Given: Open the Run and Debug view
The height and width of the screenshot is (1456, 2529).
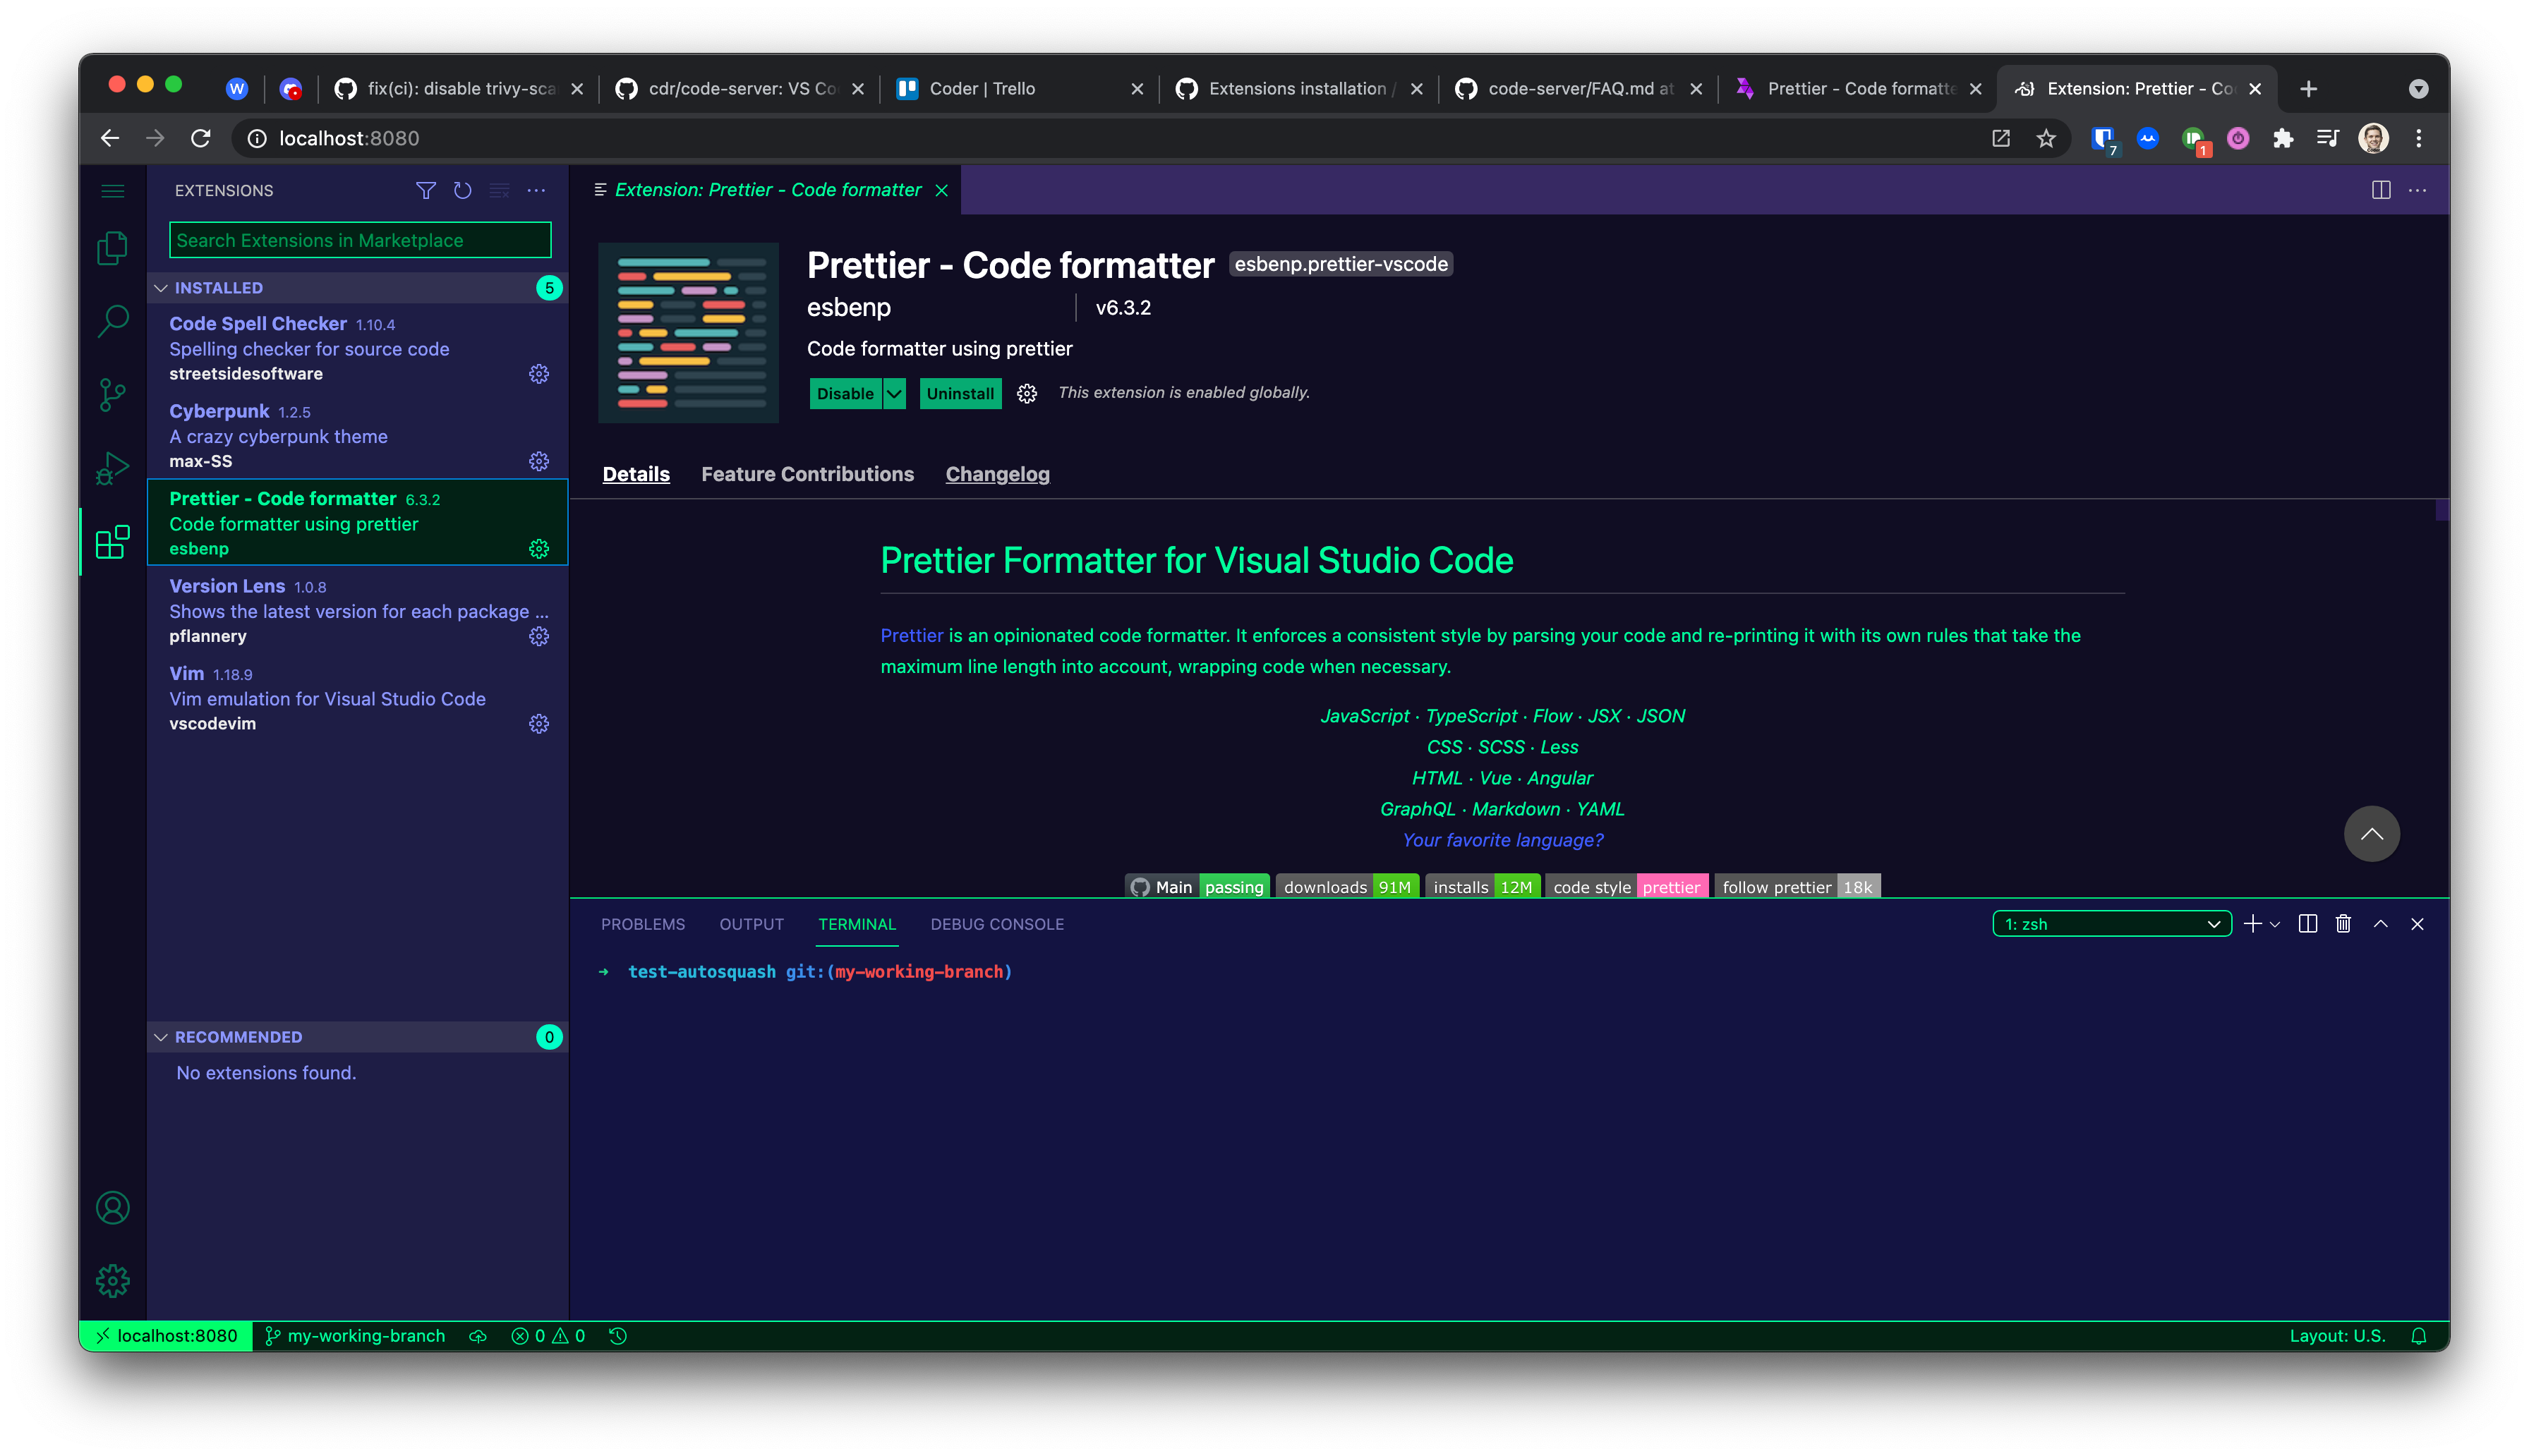Looking at the screenshot, I should tap(112, 466).
